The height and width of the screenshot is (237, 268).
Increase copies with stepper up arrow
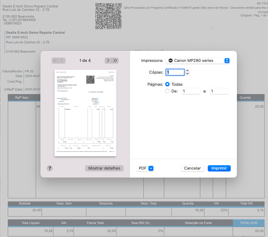tap(188, 71)
